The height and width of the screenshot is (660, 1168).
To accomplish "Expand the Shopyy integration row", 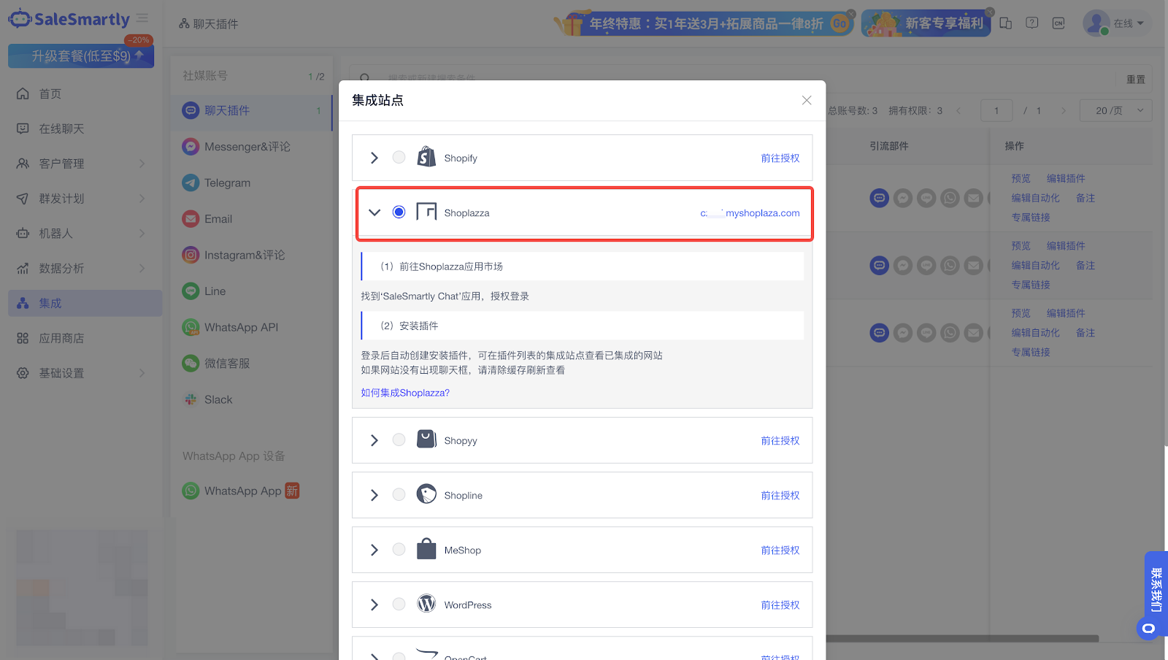I will click(x=374, y=440).
